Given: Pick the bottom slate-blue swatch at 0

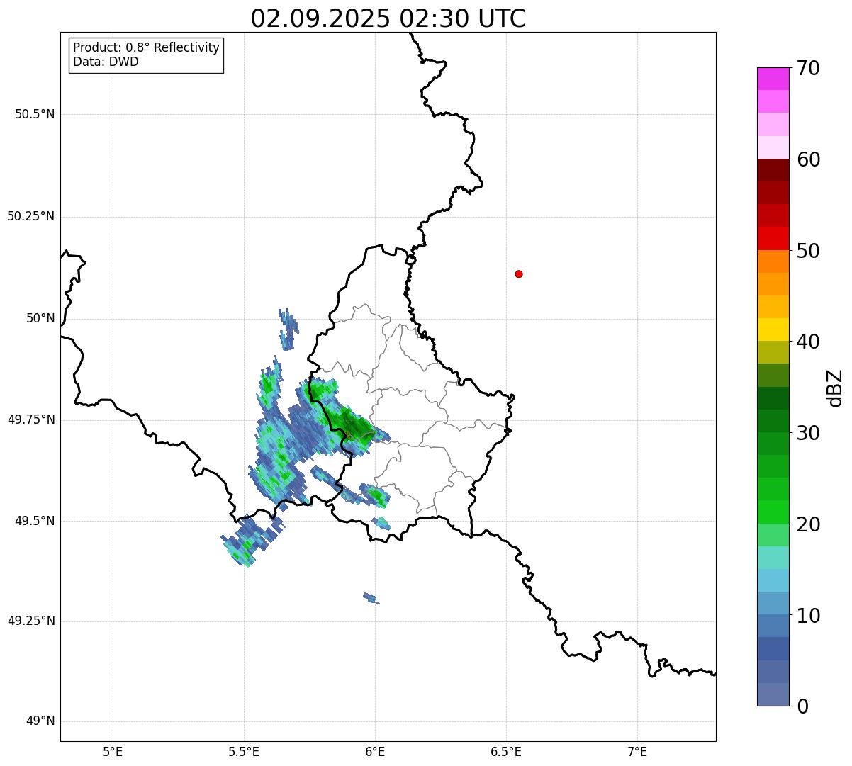Looking at the screenshot, I should click(x=773, y=694).
